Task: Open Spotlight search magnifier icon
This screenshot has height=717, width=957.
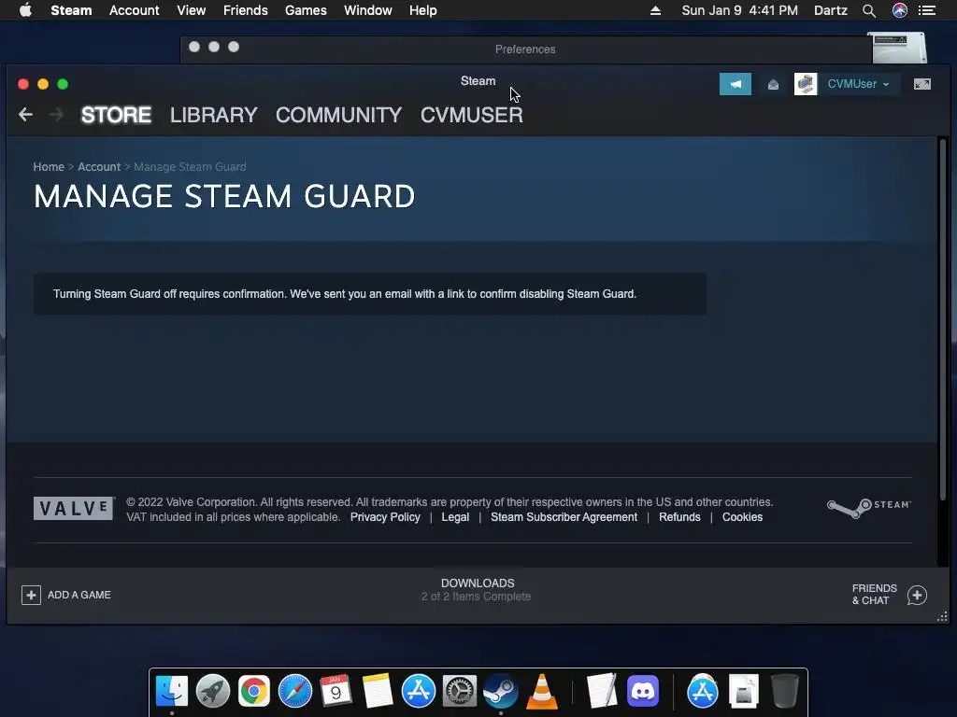Action: tap(869, 10)
